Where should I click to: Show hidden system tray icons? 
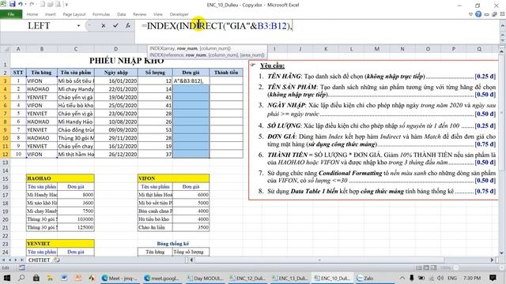click(x=402, y=278)
